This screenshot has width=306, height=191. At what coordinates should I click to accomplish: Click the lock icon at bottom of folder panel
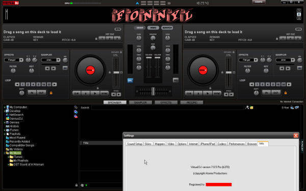pyautogui.click(x=76, y=185)
